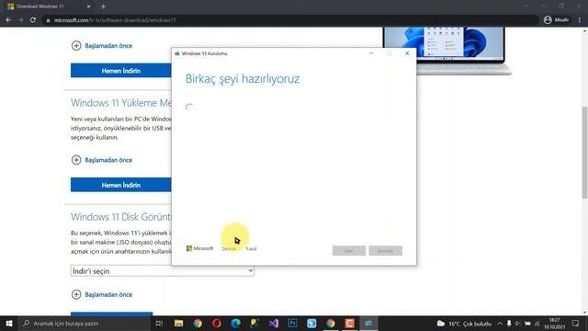Image resolution: width=588 pixels, height=331 pixels.
Task: Expand Başlamadan önce under Yükleme Medyası
Action: (x=102, y=160)
